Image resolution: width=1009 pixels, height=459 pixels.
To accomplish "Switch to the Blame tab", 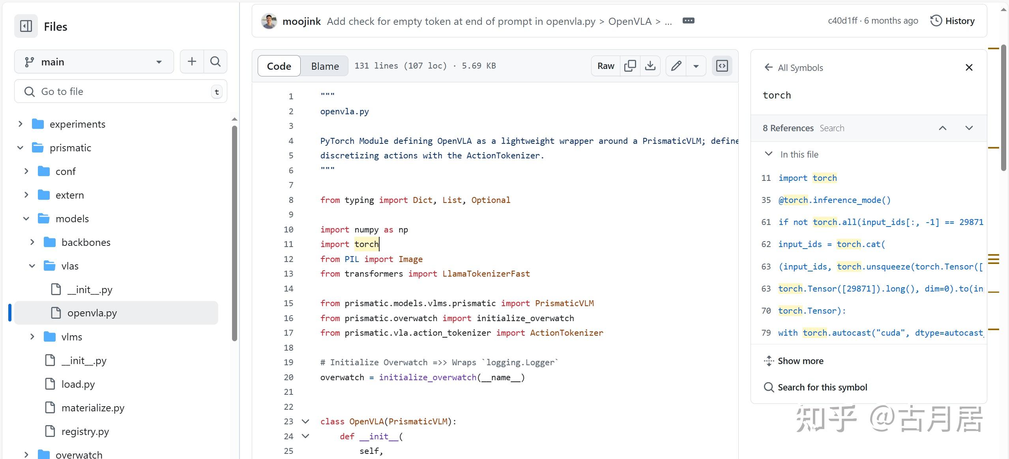I will 325,66.
